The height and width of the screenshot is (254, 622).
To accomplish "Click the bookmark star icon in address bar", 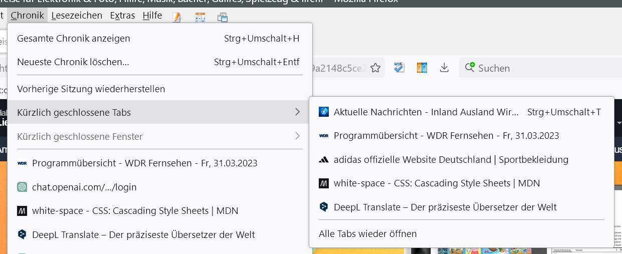I will coord(375,68).
